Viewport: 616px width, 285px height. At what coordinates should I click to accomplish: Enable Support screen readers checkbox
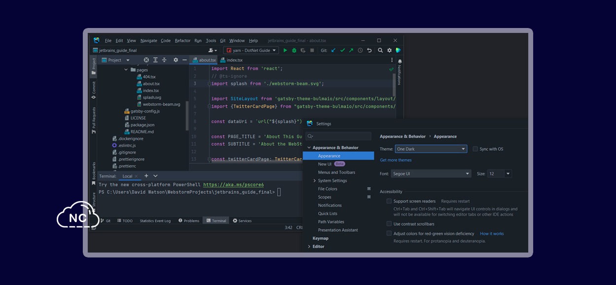tap(389, 201)
